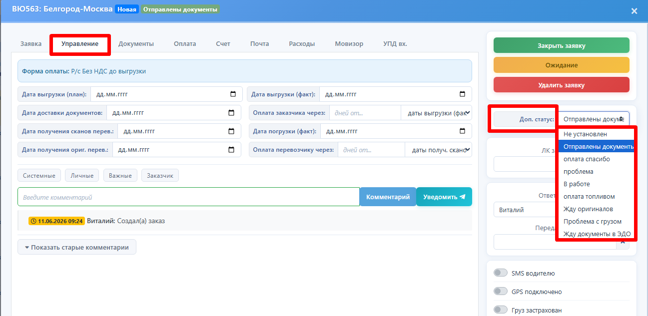The height and width of the screenshot is (316, 648).
Task: Open the Доп. статус dropdown
Action: click(594, 119)
